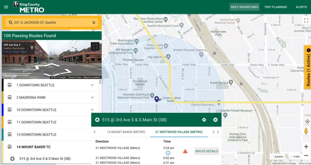
Task: Select the 515 @ 3rd Ave S stop radio
Action: (12, 159)
